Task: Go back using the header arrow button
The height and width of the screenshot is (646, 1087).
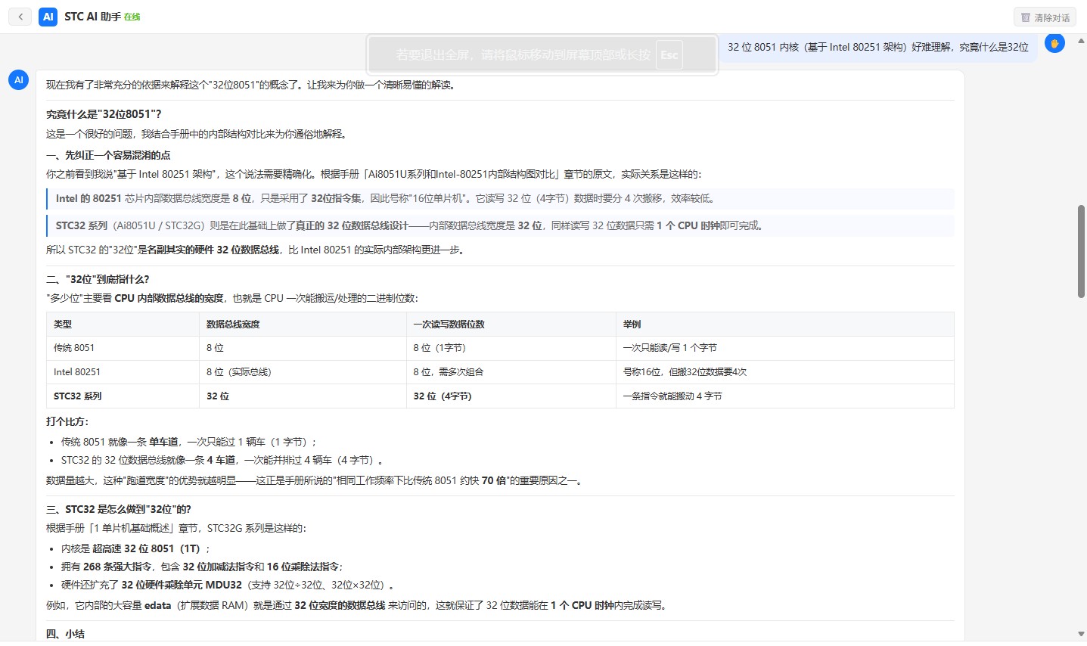Action: click(x=20, y=17)
